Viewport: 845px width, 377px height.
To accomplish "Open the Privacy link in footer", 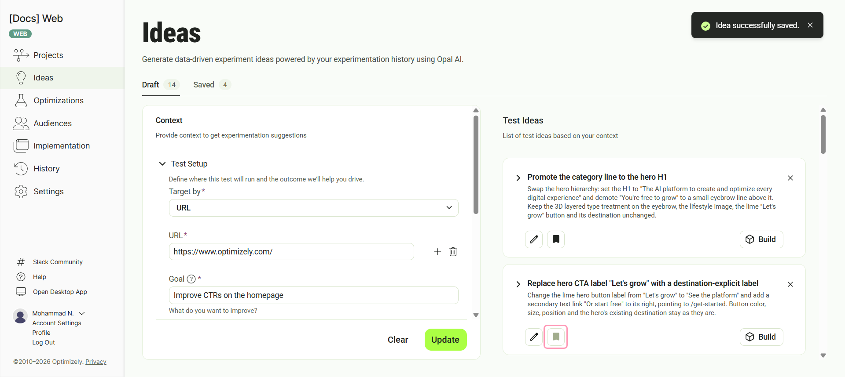I will [96, 362].
